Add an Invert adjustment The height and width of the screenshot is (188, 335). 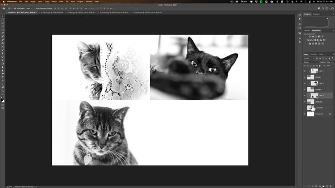(309, 44)
